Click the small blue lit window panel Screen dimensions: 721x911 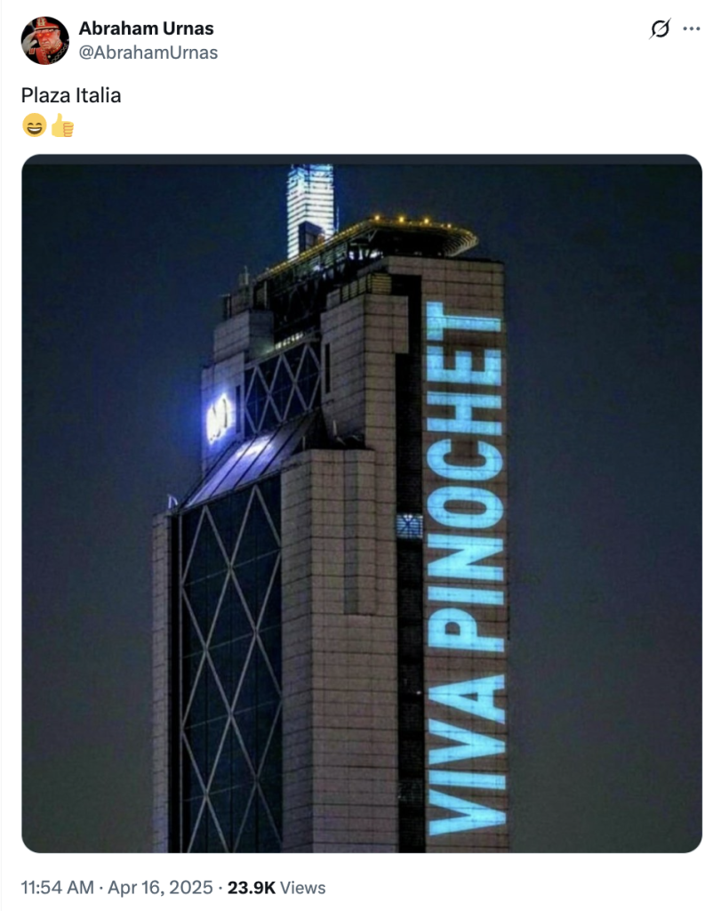coord(410,527)
